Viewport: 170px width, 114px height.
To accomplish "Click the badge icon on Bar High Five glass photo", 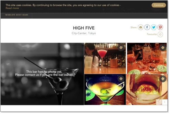I will tap(163, 79).
